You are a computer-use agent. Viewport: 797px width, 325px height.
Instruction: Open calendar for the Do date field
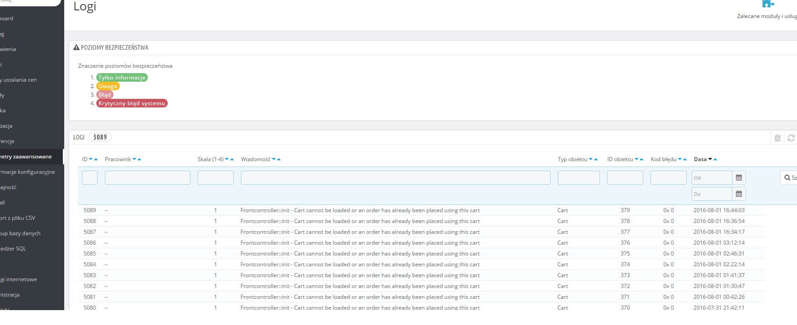[x=739, y=194]
